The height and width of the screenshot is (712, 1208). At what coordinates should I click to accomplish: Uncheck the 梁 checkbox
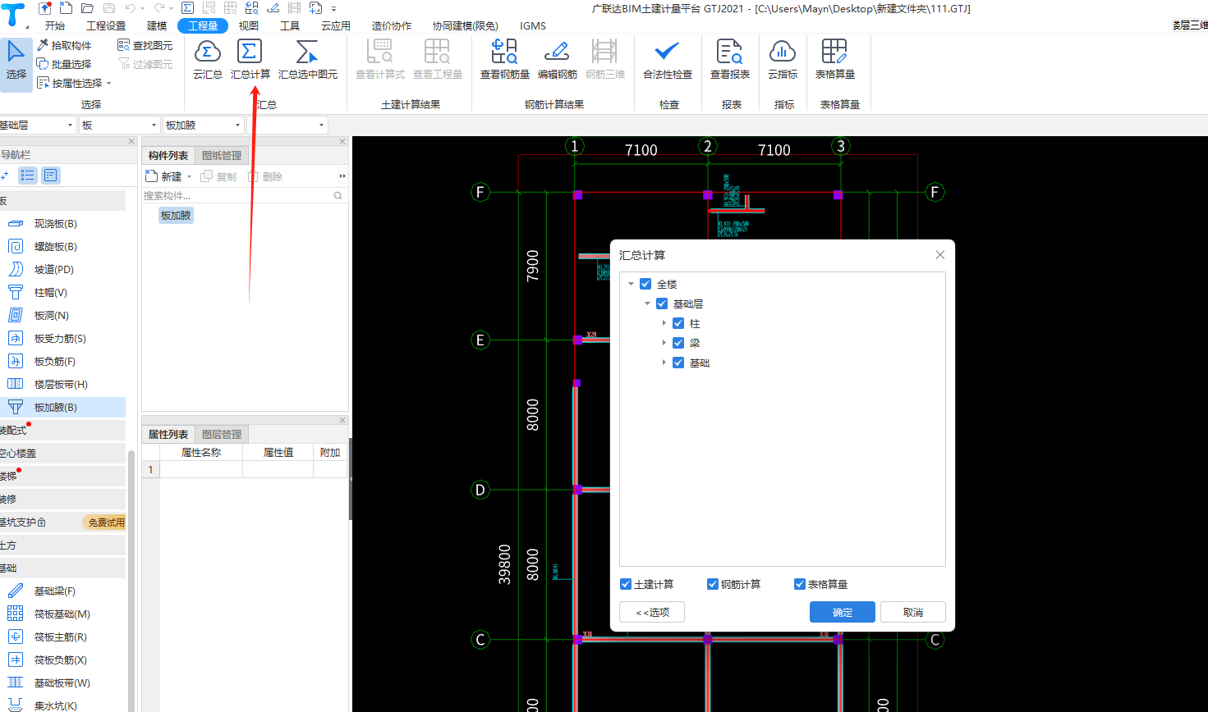678,343
